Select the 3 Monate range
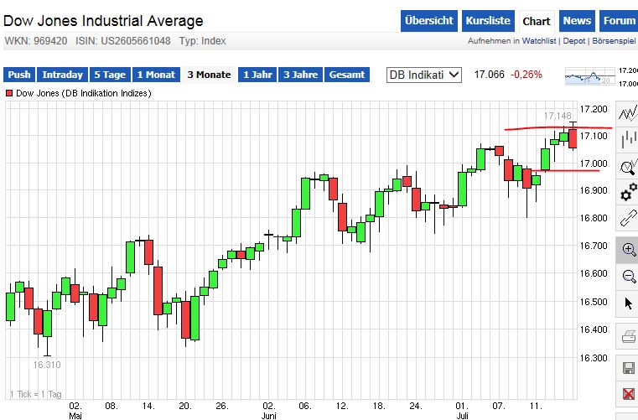 [209, 75]
